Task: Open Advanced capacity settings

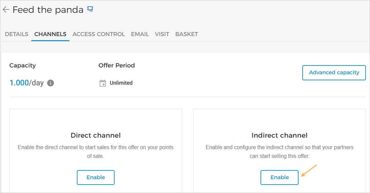Action: click(334, 73)
